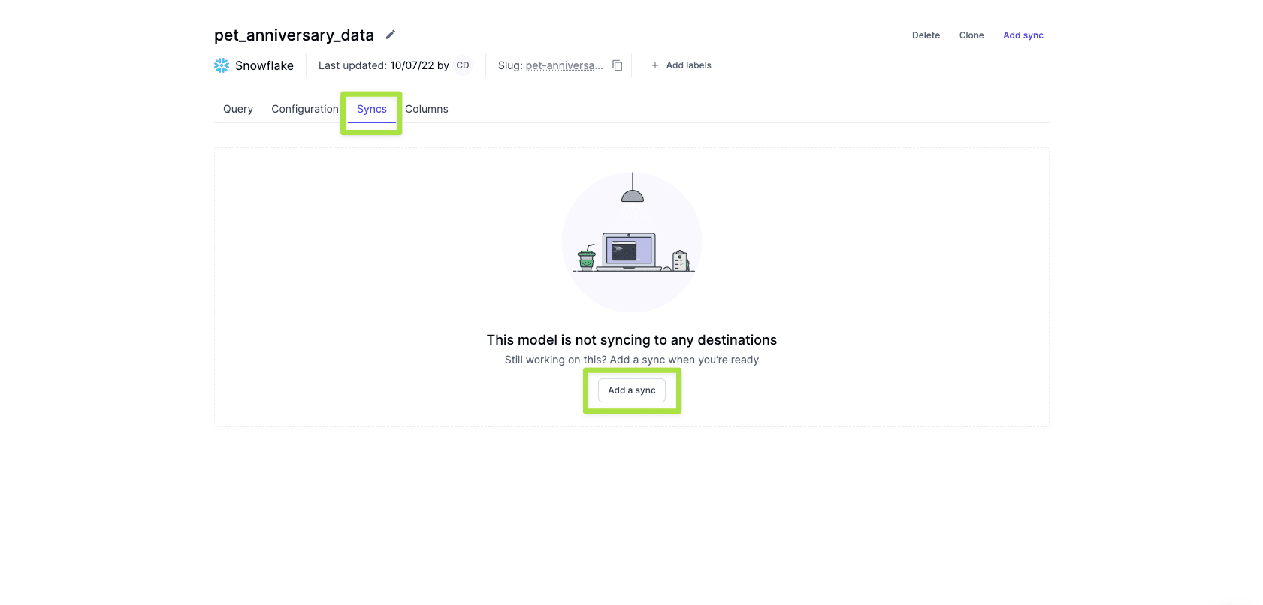1263x605 pixels.
Task: Click the Snowflake source name text
Action: point(264,65)
